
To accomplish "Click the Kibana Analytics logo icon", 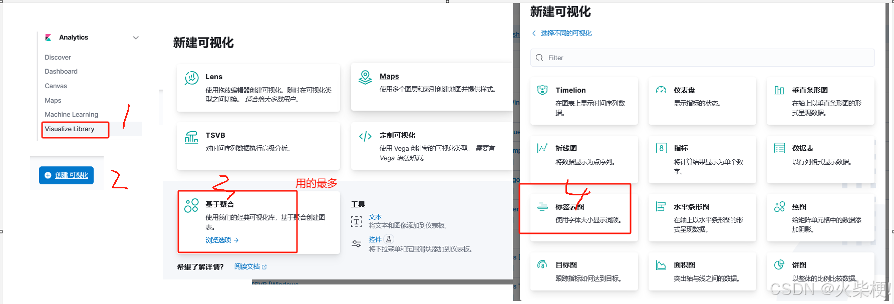I will tap(49, 38).
